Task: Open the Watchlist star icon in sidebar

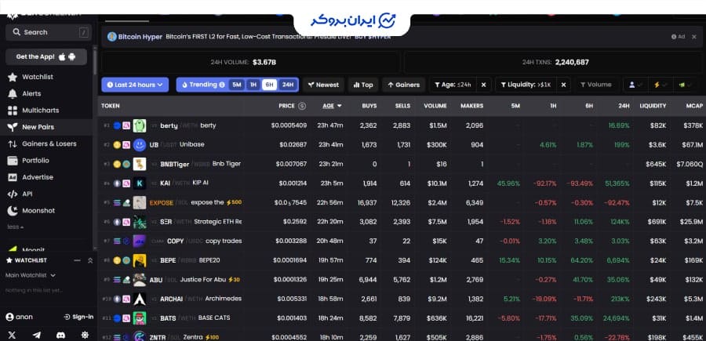Action: click(x=13, y=77)
